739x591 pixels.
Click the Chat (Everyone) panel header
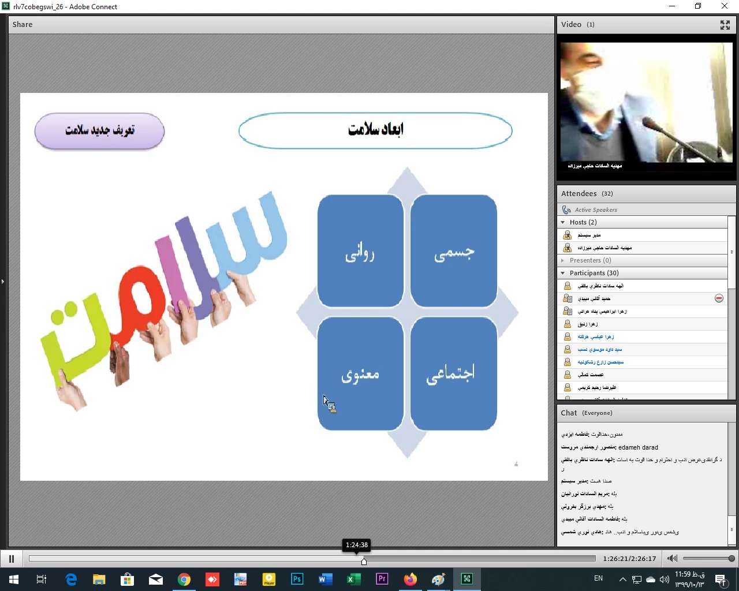coord(586,413)
